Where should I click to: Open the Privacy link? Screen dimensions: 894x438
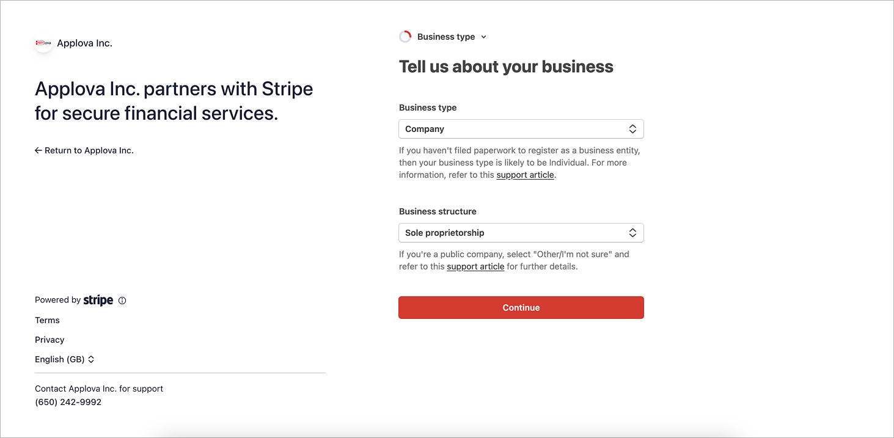[49, 340]
